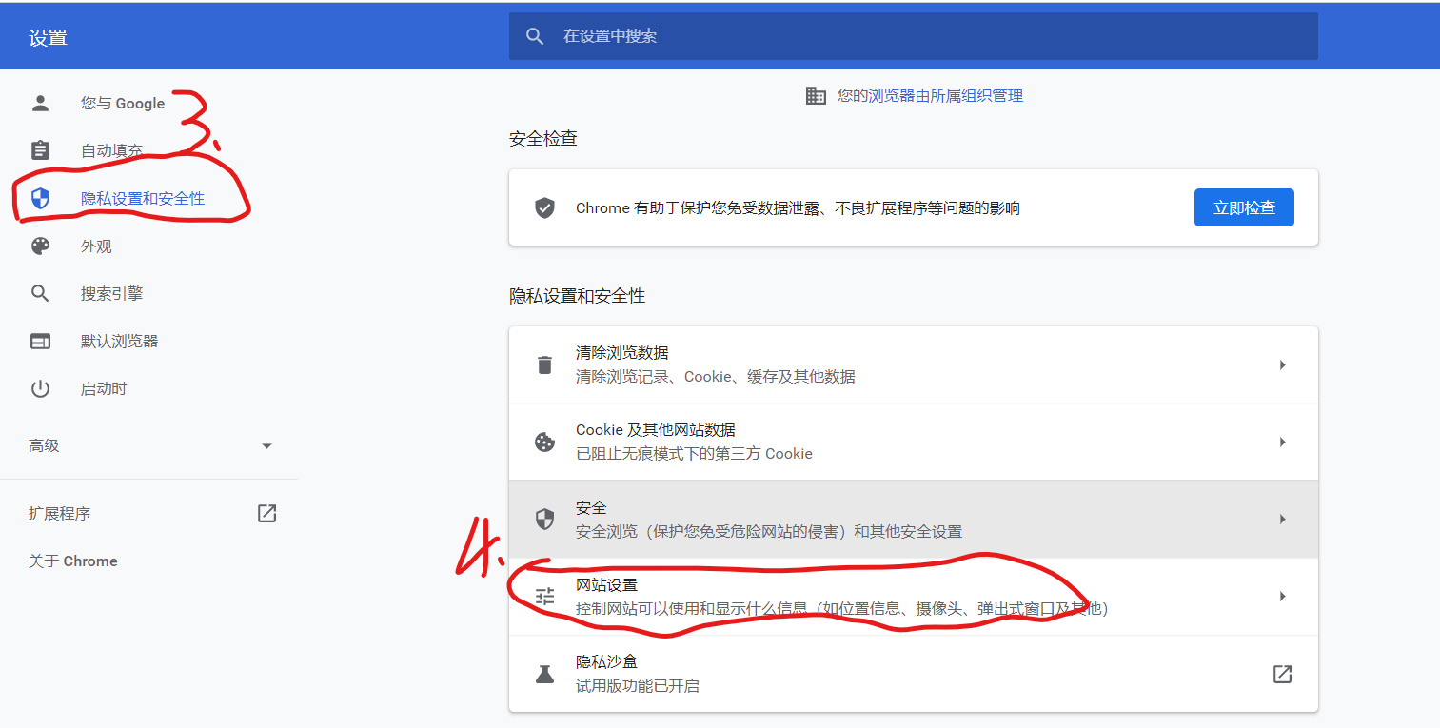Click the checkmark shield icon in 安全检查
Screen dimensions: 1440x728
[x=544, y=207]
